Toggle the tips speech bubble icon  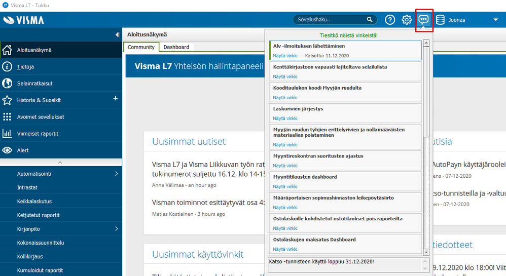(x=423, y=20)
